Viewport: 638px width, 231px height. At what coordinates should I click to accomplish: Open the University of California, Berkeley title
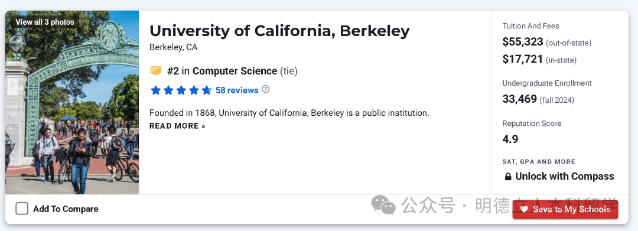tap(279, 31)
